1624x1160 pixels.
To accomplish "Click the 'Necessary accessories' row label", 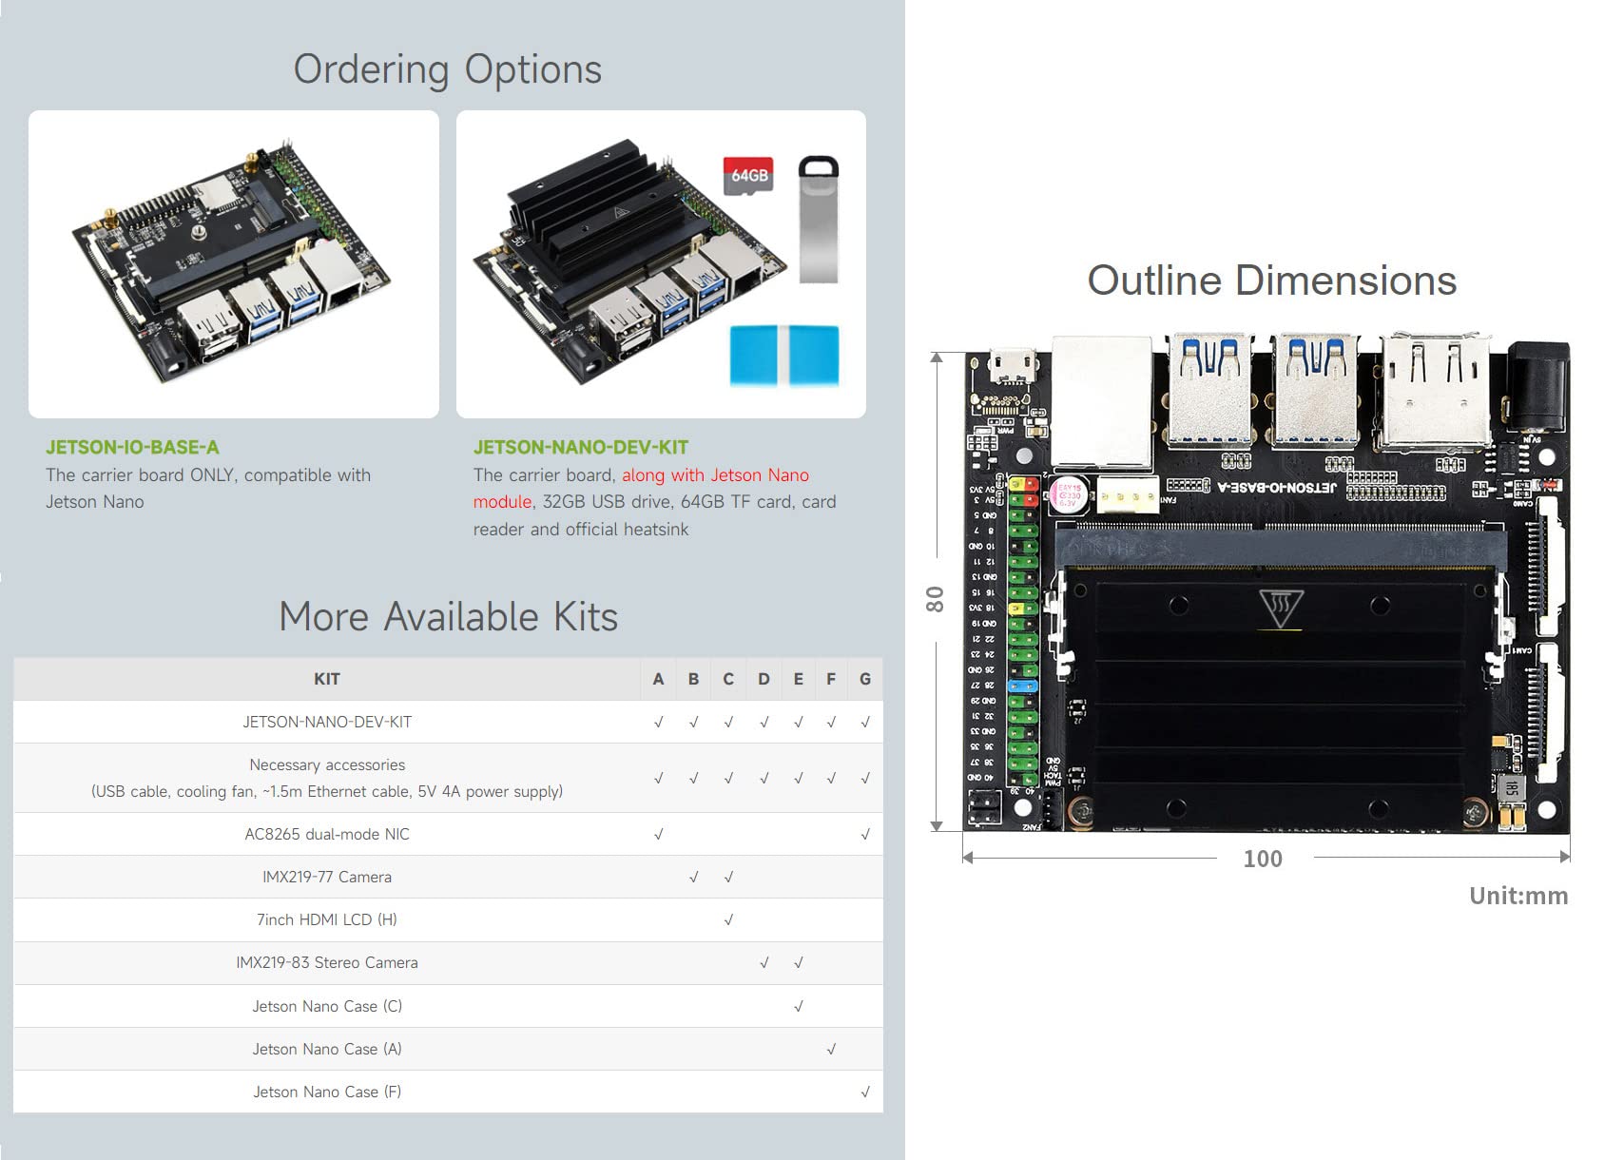I will point(327,764).
